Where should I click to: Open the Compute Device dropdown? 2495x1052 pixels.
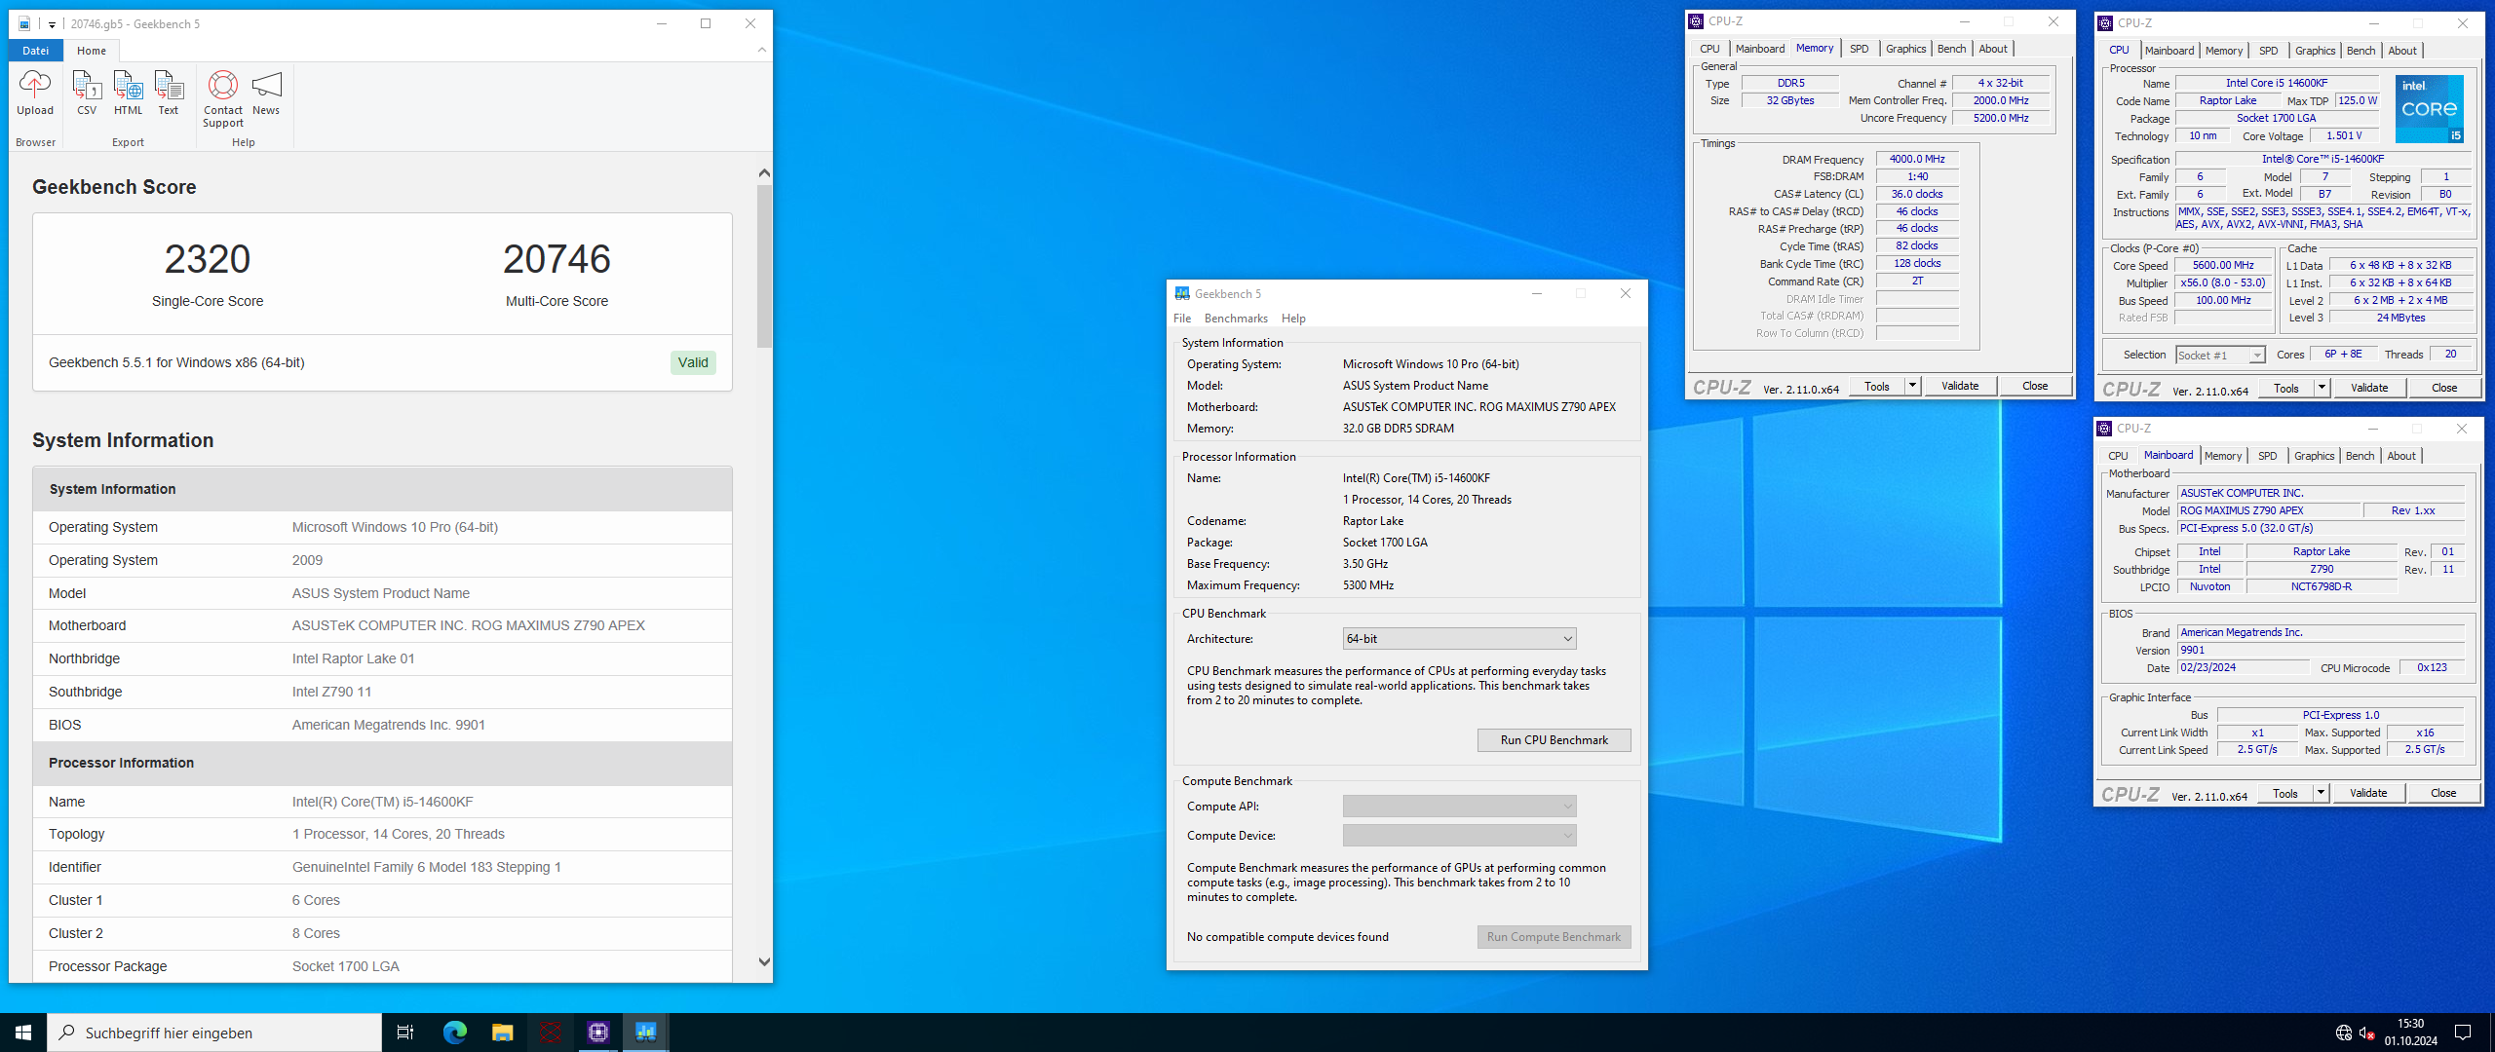[x=1459, y=836]
